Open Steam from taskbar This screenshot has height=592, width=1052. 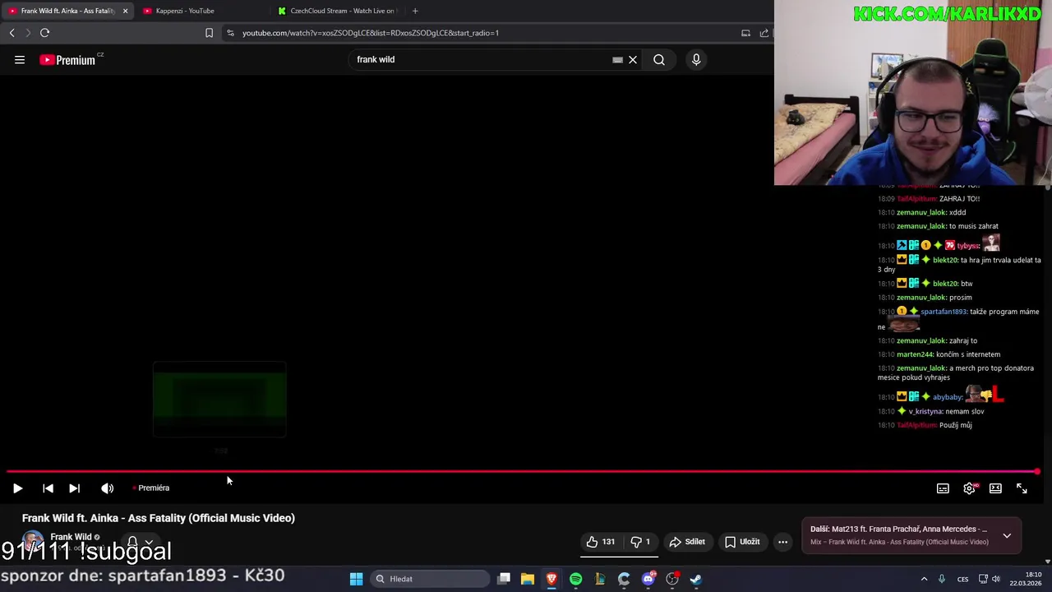696,579
